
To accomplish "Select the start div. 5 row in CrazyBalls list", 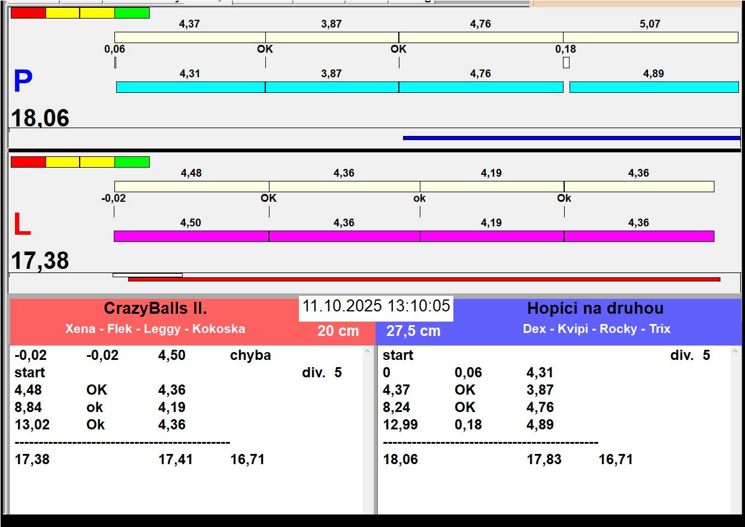I will click(186, 372).
